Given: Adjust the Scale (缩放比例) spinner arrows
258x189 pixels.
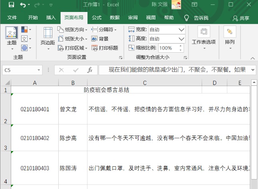Looking at the screenshot, I should click(x=176, y=48).
